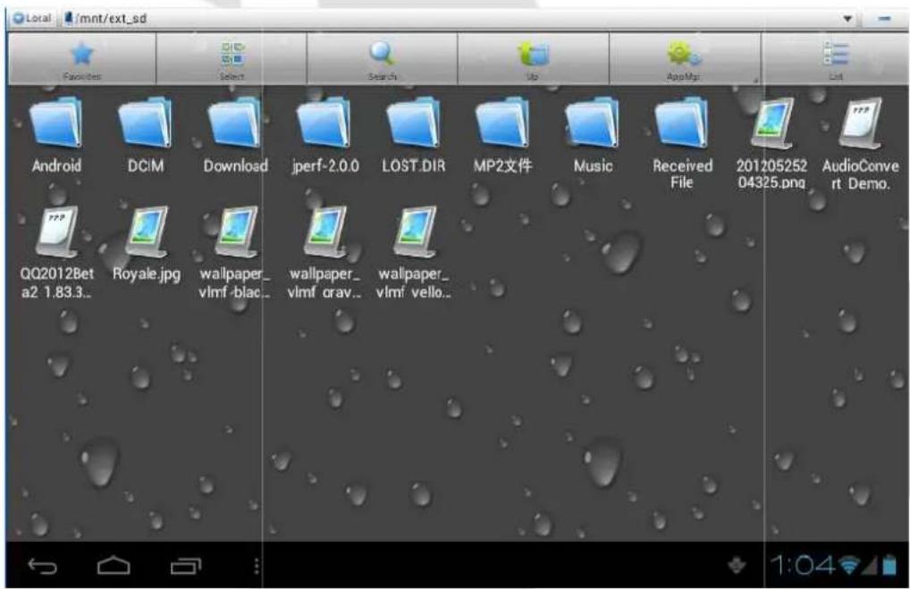Tap the Android Back navigation button
This screenshot has height=589, width=910.
(x=42, y=566)
